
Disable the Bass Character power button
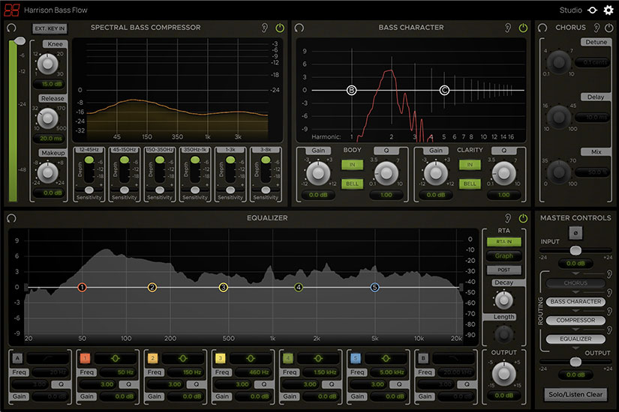[523, 28]
